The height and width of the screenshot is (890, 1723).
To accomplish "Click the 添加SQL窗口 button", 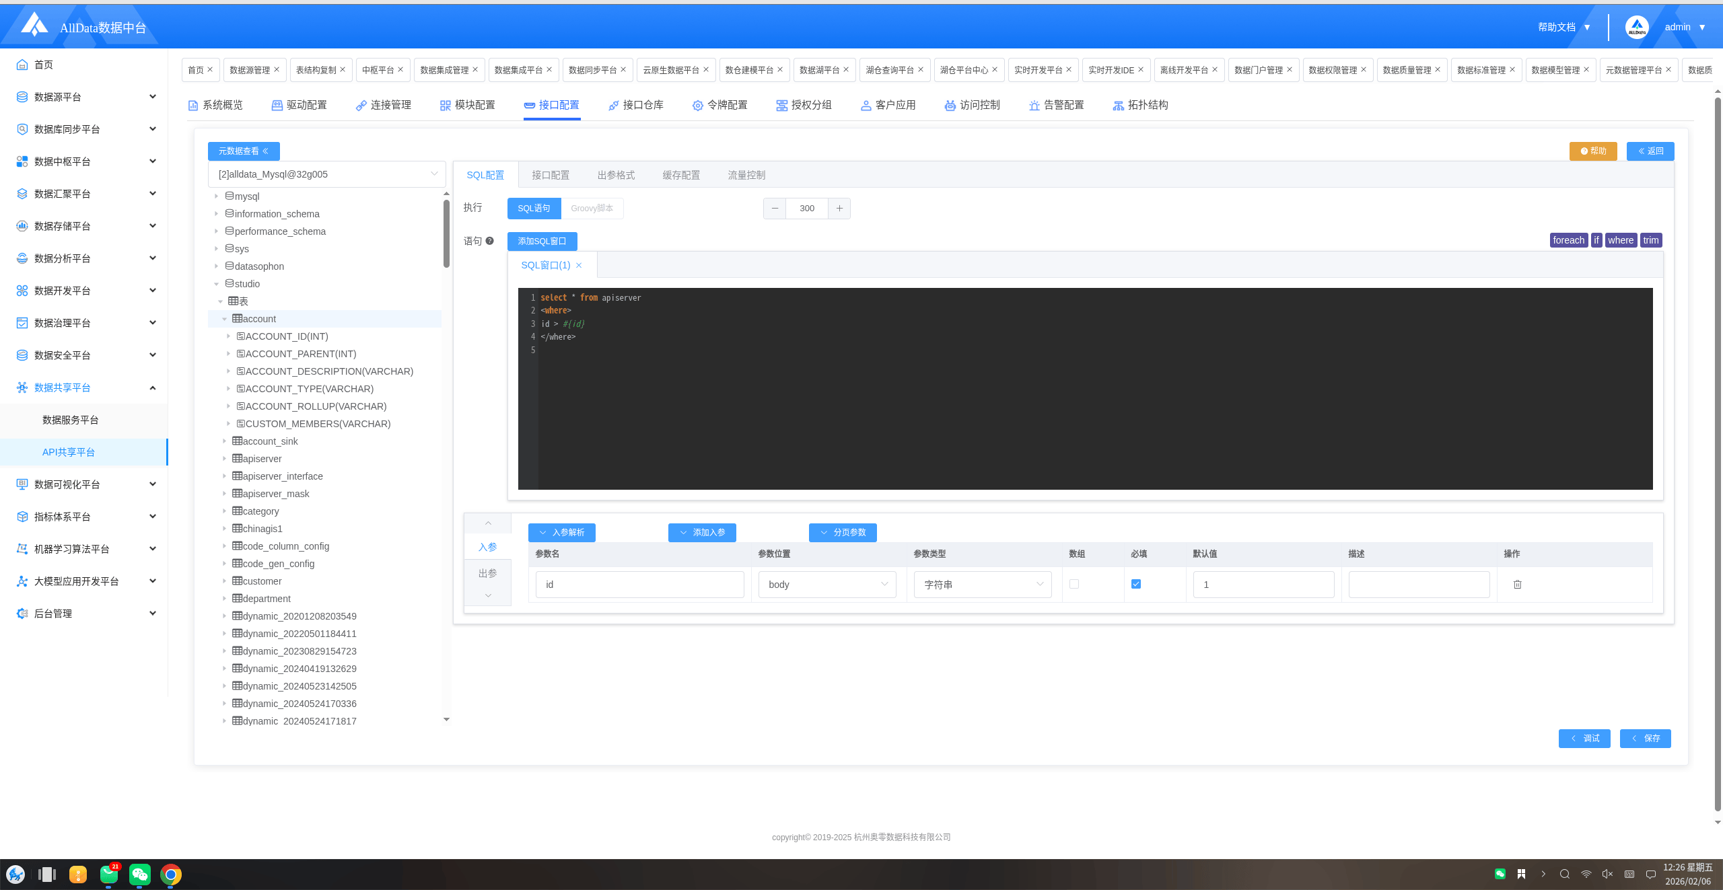I will click(x=542, y=241).
